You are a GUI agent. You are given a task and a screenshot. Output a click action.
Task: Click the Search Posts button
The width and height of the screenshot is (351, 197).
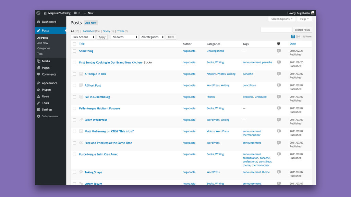pyautogui.click(x=302, y=30)
